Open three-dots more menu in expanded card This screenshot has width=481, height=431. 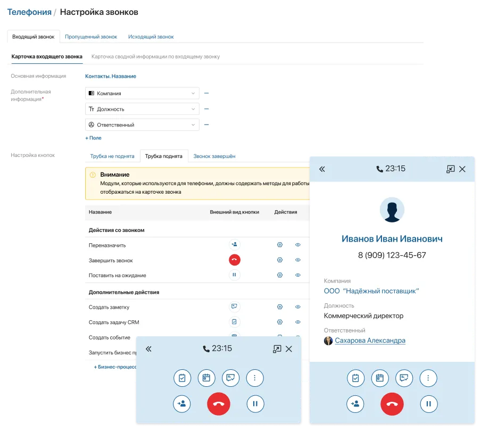coord(428,378)
